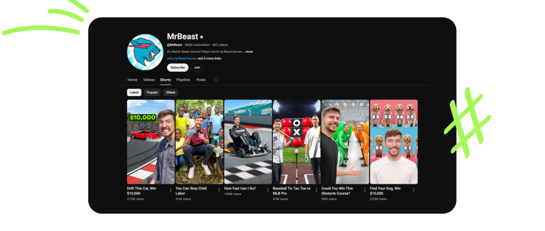This screenshot has height=231, width=545.
Task: Open options menu for Find Your Dog short
Action: [x=414, y=190]
